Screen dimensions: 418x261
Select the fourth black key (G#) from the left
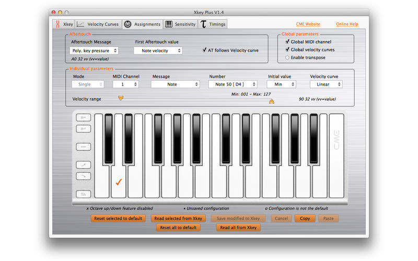[177, 138]
